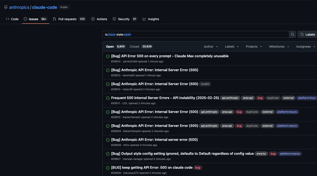Viewport: 317px width, 176px height.
Task: Open the Pull requests tab
Action: [x=69, y=19]
